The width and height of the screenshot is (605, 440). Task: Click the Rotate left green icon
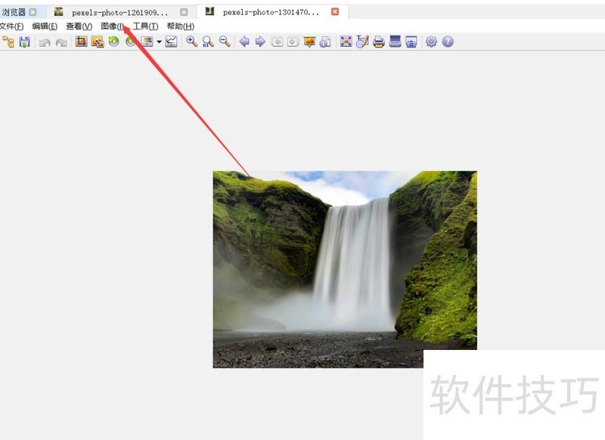click(113, 42)
